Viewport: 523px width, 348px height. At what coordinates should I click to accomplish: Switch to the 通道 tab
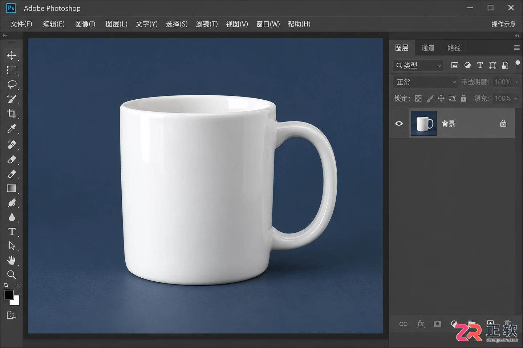[x=428, y=47]
